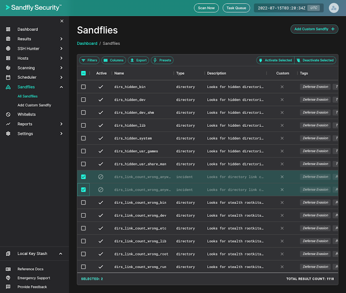Screen dimensions: 346x293
Task: Expand the Scanning submenu chevron
Action: click(61, 68)
